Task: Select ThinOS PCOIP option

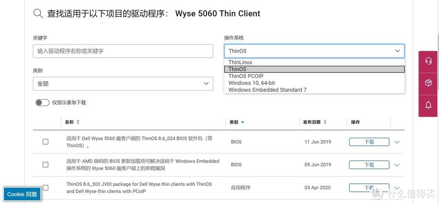Action: pos(315,76)
